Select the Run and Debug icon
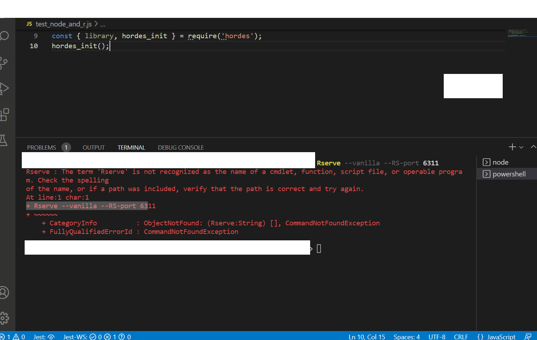Image resolution: width=537 pixels, height=340 pixels. (5, 87)
